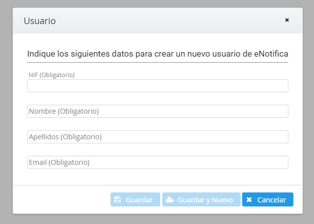Click empty header space right of Usuario
Image resolution: width=314 pixels, height=224 pixels.
point(166,21)
